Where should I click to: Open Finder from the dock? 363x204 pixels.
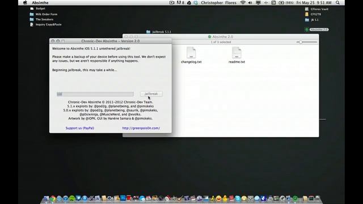tap(46, 198)
